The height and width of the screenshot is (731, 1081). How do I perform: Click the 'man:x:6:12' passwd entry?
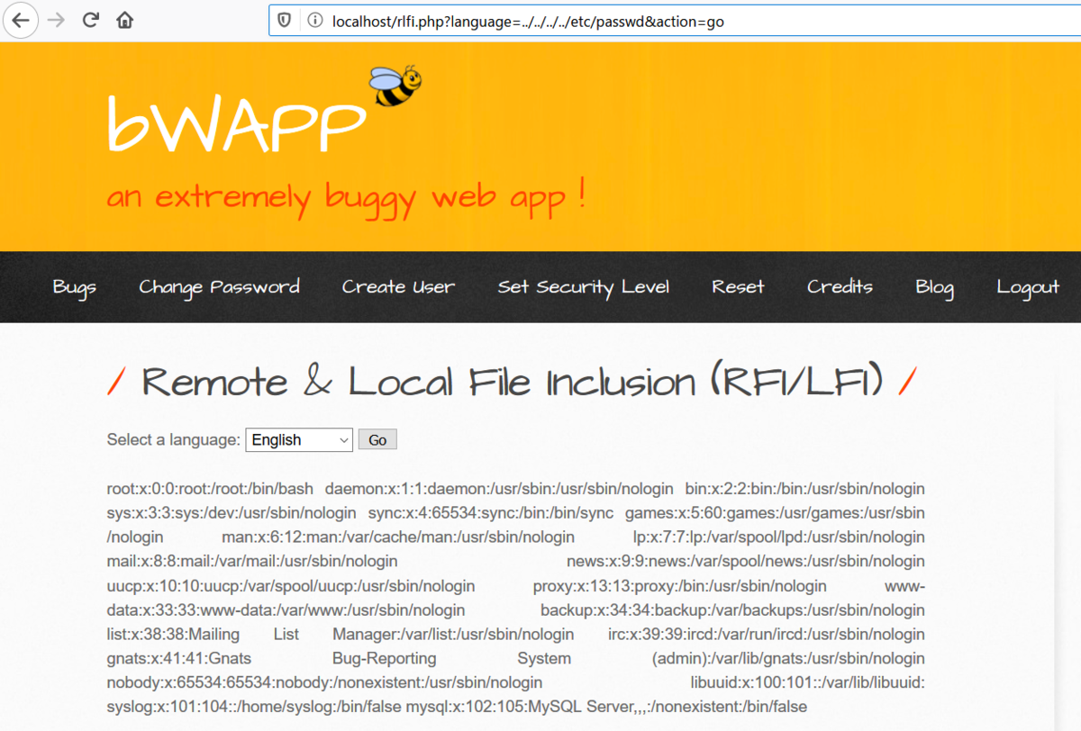tap(398, 537)
